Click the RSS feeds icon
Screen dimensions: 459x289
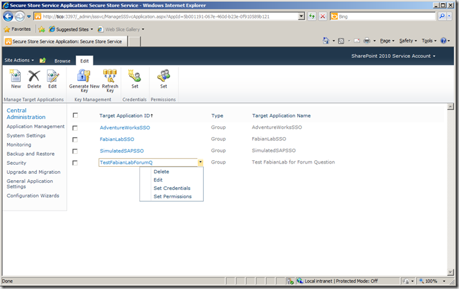pyautogui.click(x=341, y=41)
